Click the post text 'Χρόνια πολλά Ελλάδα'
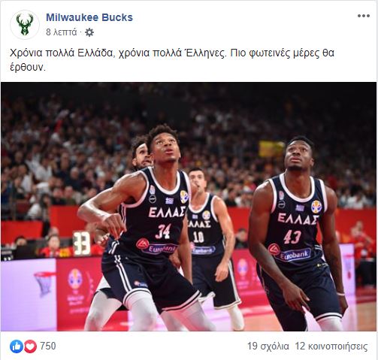378x360 pixels. point(61,53)
